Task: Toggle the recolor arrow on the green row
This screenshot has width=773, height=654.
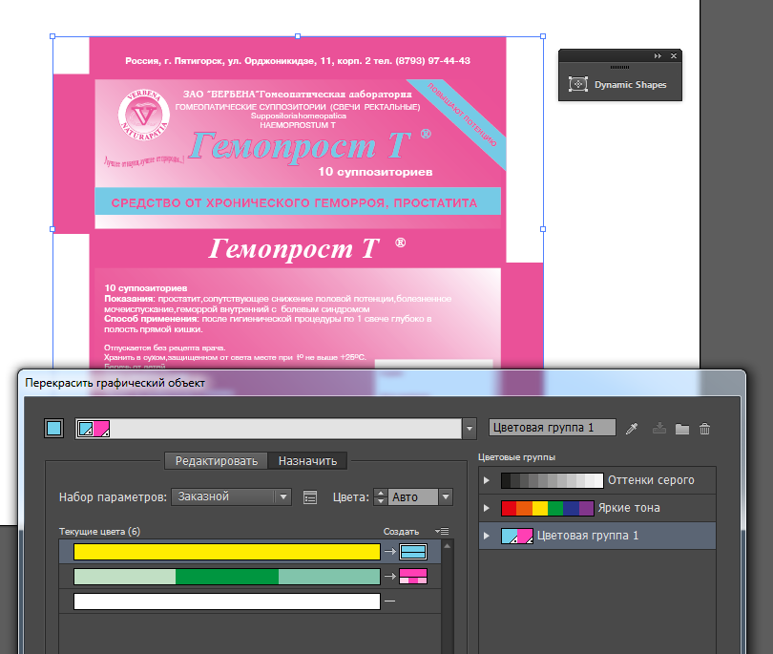Action: coord(390,576)
